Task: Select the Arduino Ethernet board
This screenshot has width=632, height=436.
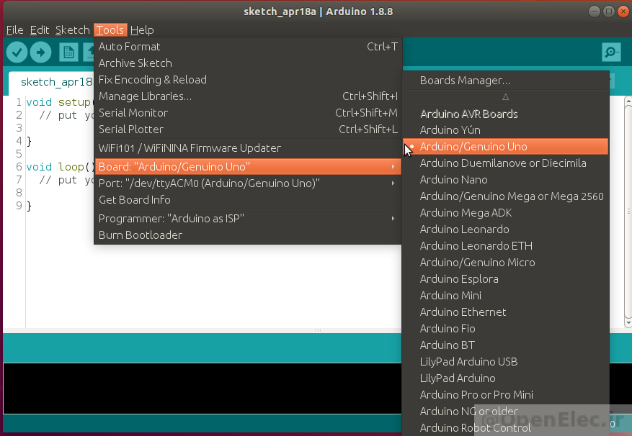Action: point(505,312)
